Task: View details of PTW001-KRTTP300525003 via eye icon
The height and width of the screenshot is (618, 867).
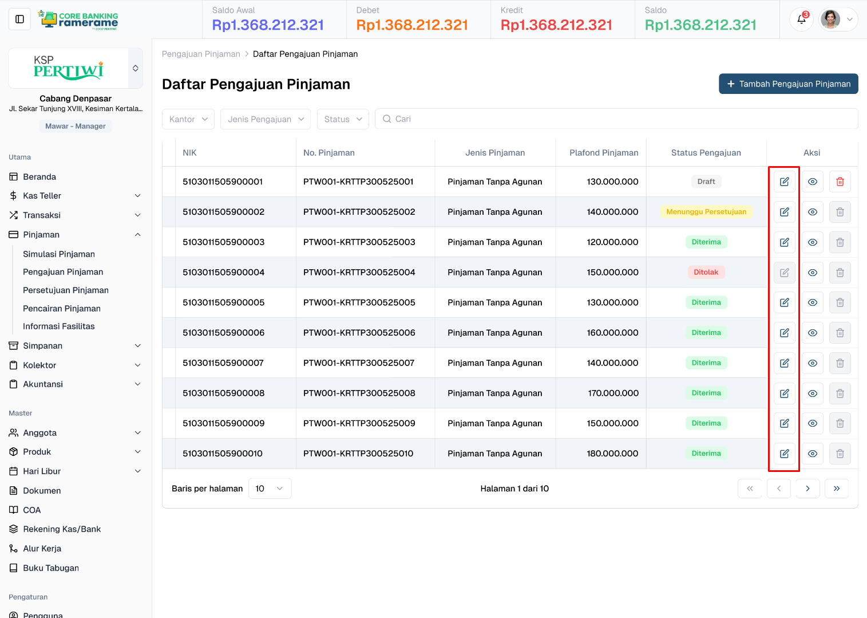Action: 812,242
